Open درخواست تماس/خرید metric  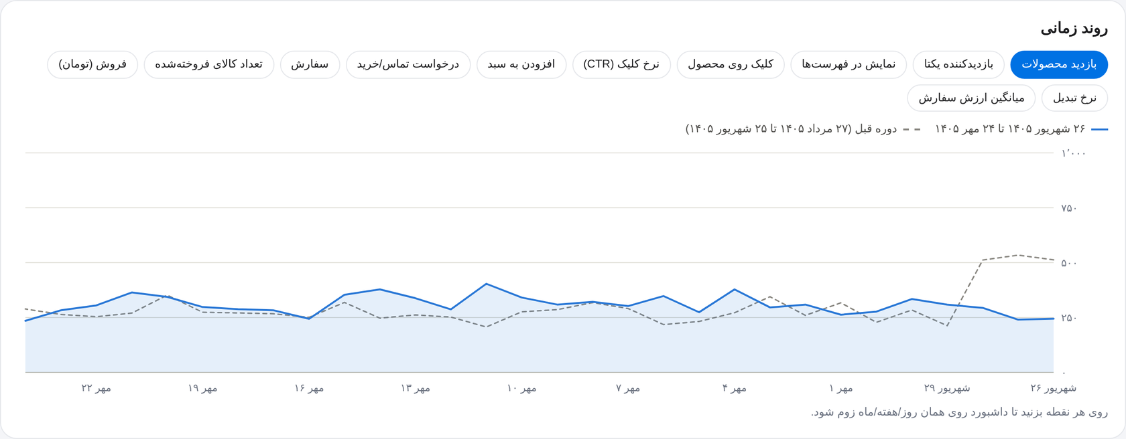pyautogui.click(x=408, y=65)
